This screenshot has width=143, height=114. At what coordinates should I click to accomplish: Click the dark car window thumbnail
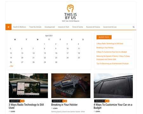coord(113,86)
